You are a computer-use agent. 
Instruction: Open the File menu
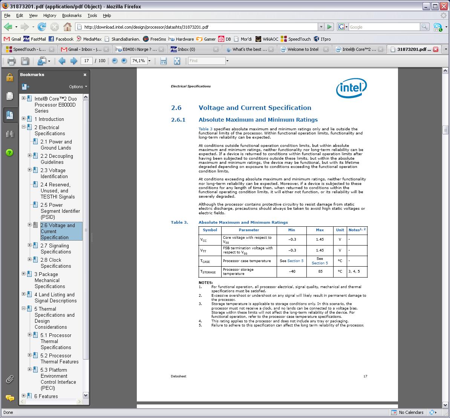pyautogui.click(x=7, y=15)
